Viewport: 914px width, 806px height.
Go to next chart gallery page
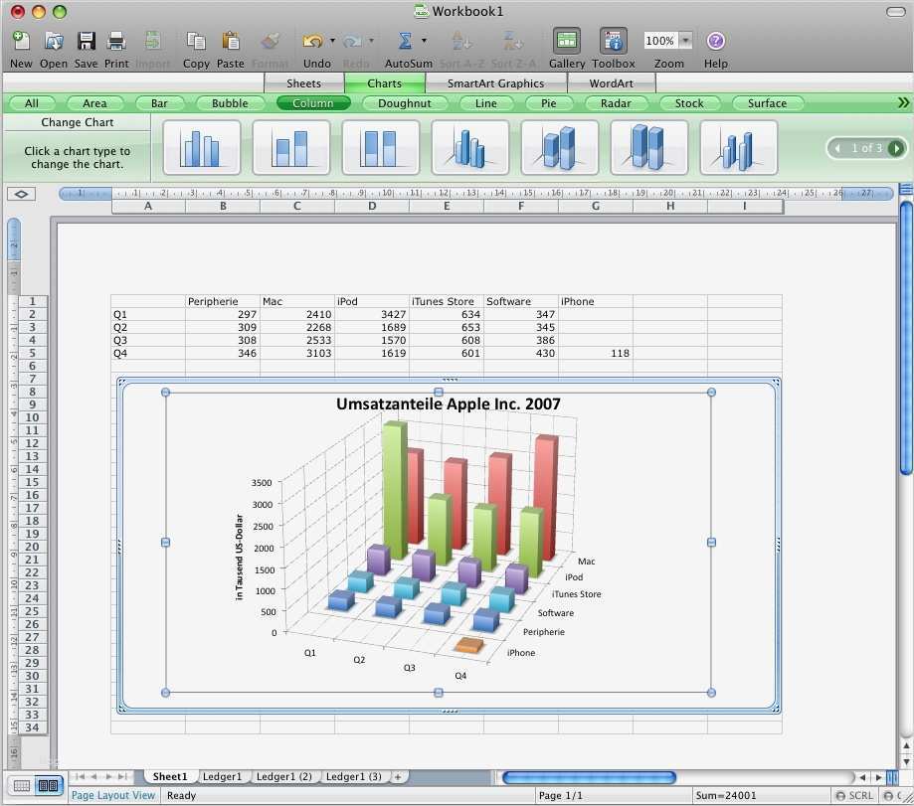pos(896,148)
